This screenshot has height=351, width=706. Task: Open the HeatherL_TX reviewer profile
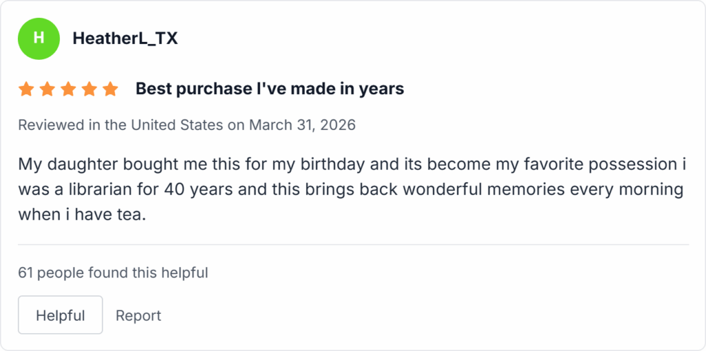(125, 39)
